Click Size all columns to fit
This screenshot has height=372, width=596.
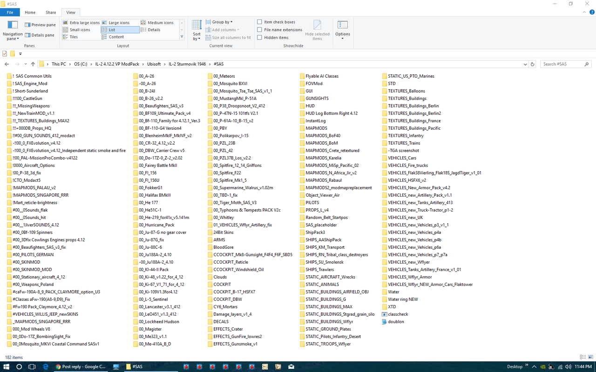[228, 37]
